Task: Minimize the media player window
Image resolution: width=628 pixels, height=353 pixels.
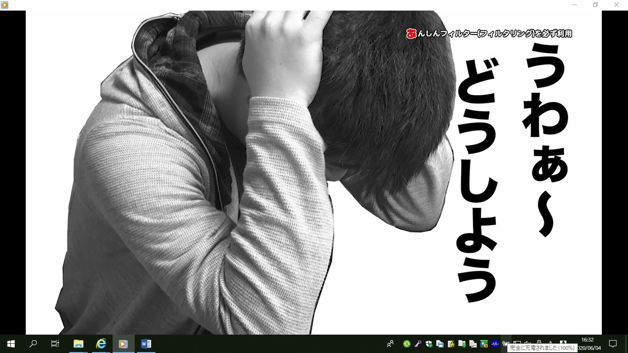Action: pos(575,5)
